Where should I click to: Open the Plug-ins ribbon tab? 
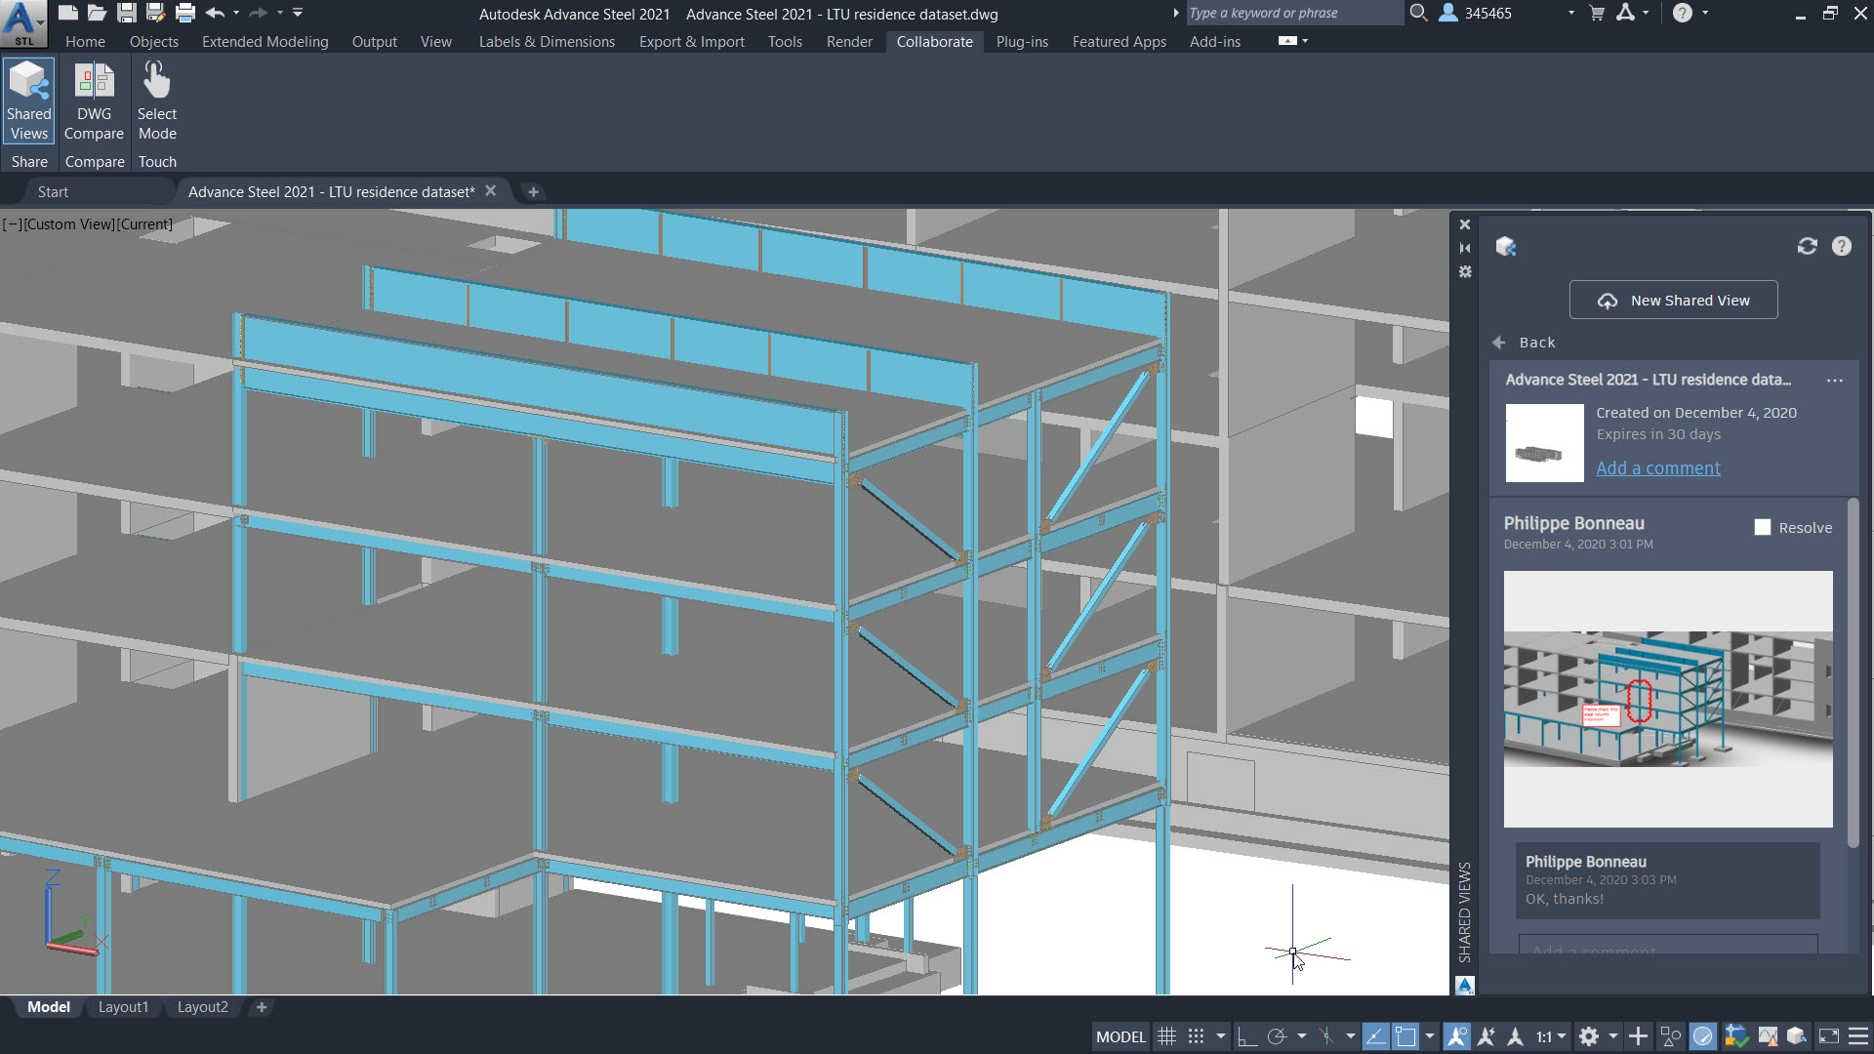tap(1022, 42)
